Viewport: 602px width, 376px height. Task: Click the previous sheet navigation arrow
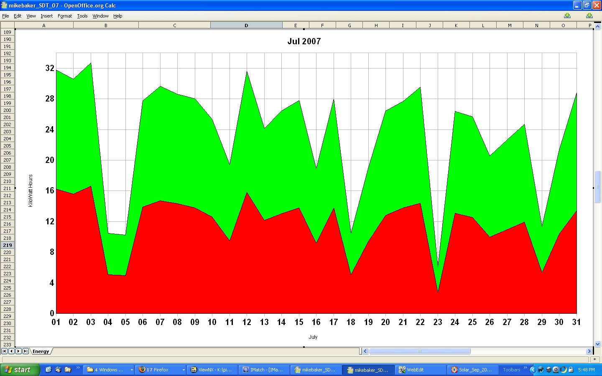coord(11,351)
